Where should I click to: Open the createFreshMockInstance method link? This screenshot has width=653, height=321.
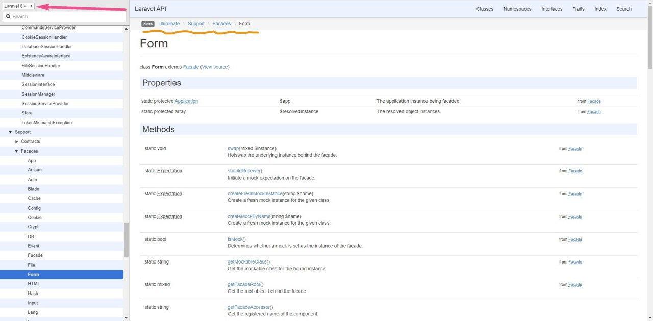(x=255, y=194)
